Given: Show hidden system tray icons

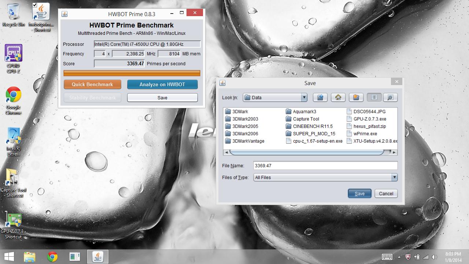Looking at the screenshot, I should pyautogui.click(x=400, y=257).
